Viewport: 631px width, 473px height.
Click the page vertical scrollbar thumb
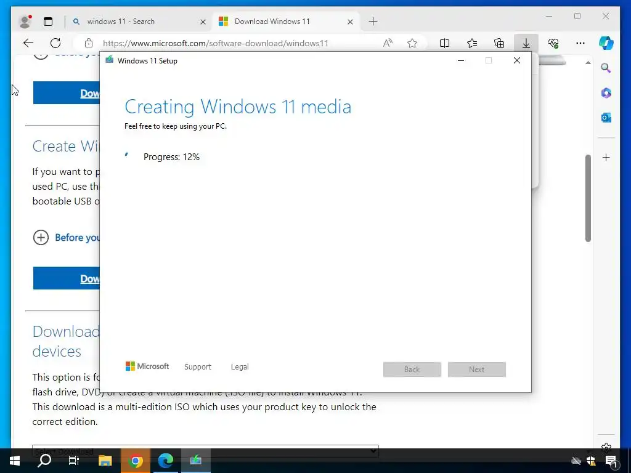click(588, 198)
